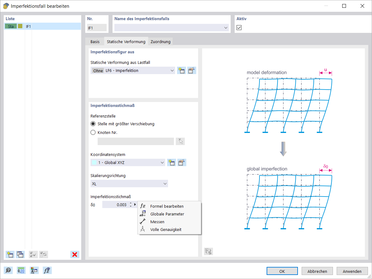Click select all check icon in list toolbar
The width and height of the screenshot is (372, 279).
[x=33, y=255]
